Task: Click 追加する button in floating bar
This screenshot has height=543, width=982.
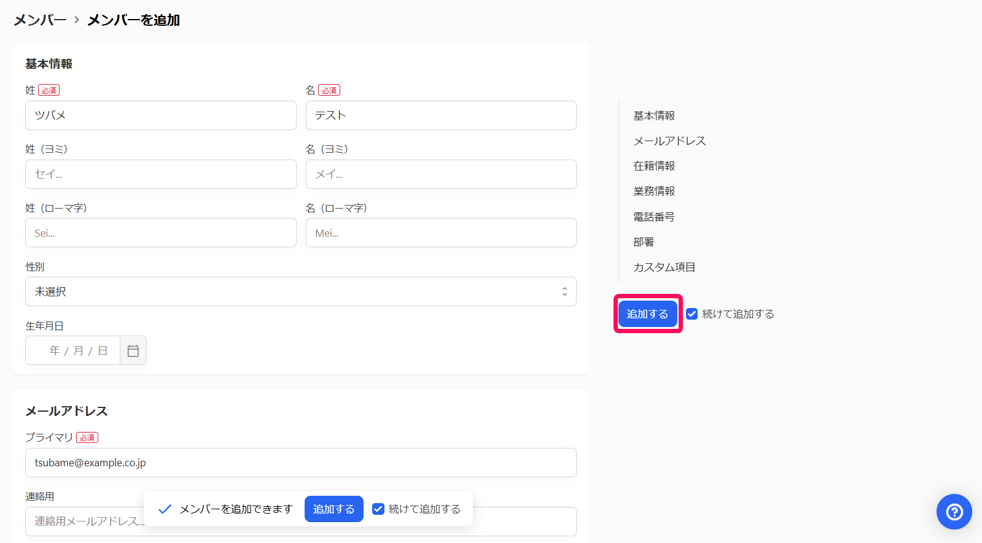Action: pos(334,509)
